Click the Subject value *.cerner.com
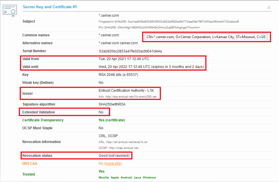The width and height of the screenshot is (279, 182). [109, 16]
